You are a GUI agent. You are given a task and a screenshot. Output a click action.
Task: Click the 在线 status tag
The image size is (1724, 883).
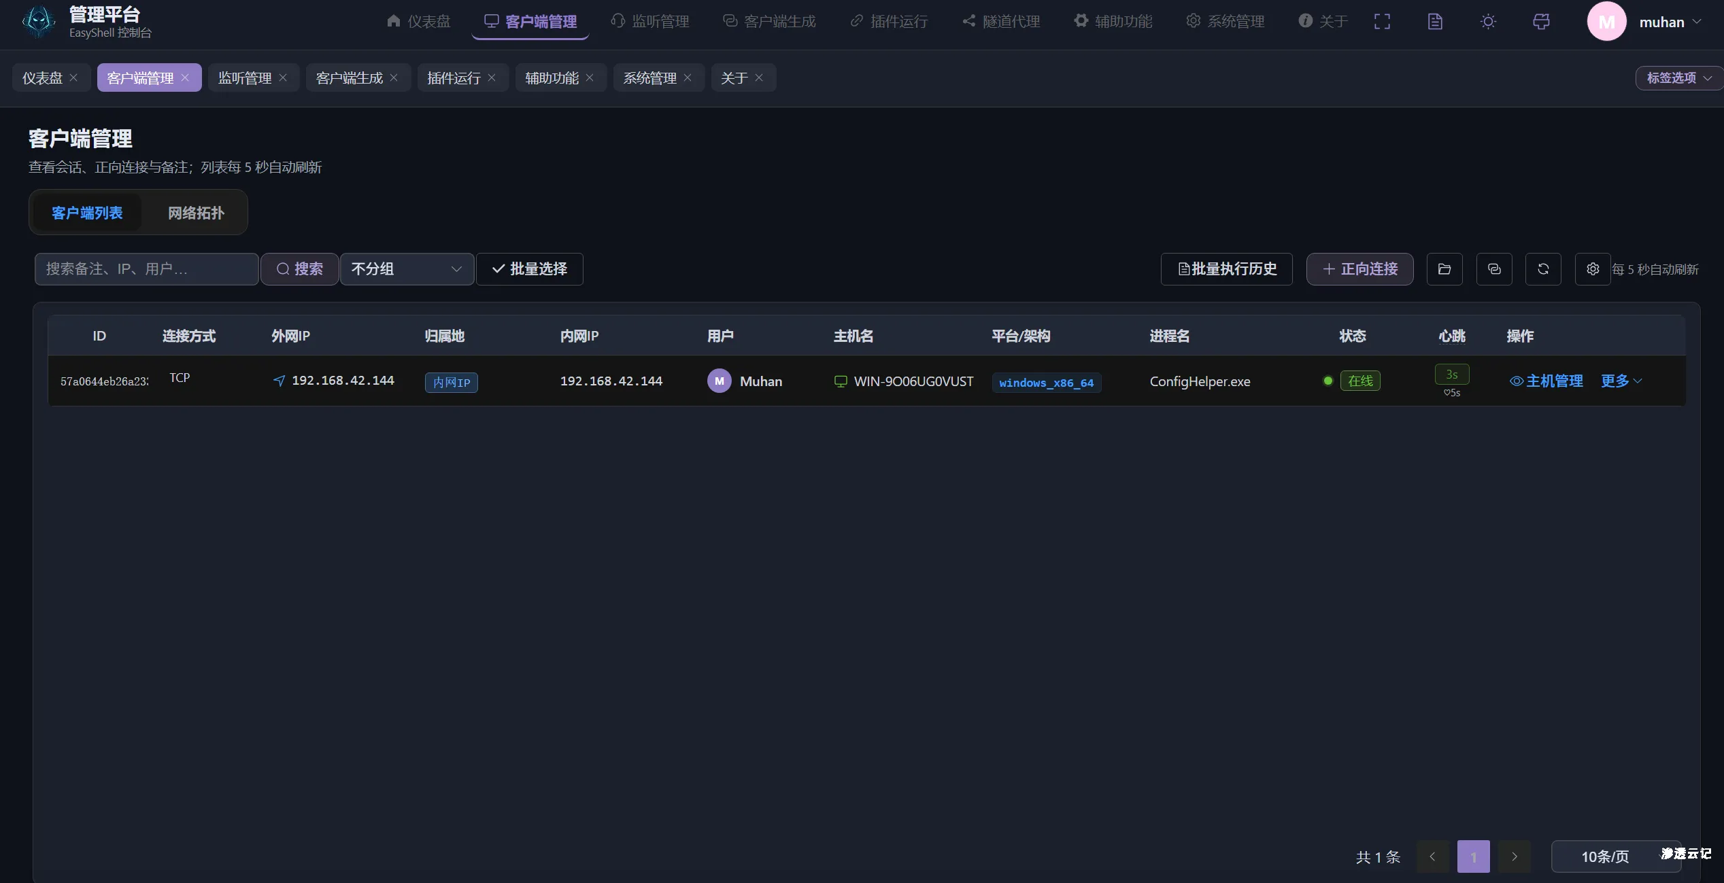click(x=1360, y=381)
